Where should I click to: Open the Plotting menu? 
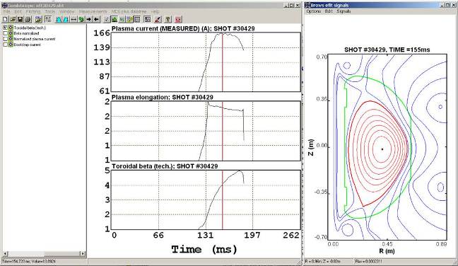coord(33,11)
